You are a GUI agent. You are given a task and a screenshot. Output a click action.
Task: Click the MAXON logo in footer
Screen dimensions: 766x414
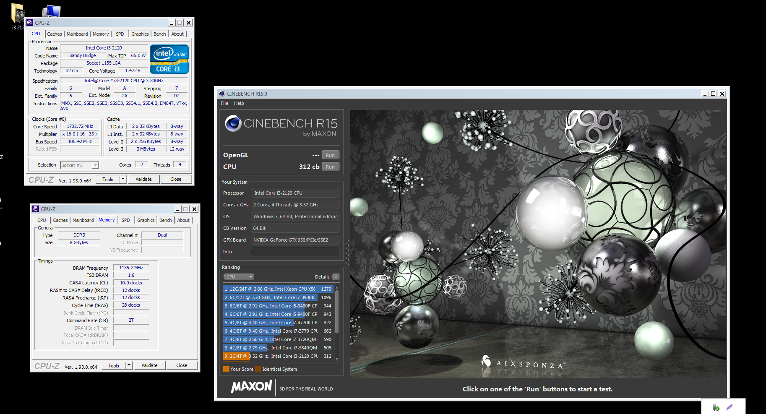point(251,386)
